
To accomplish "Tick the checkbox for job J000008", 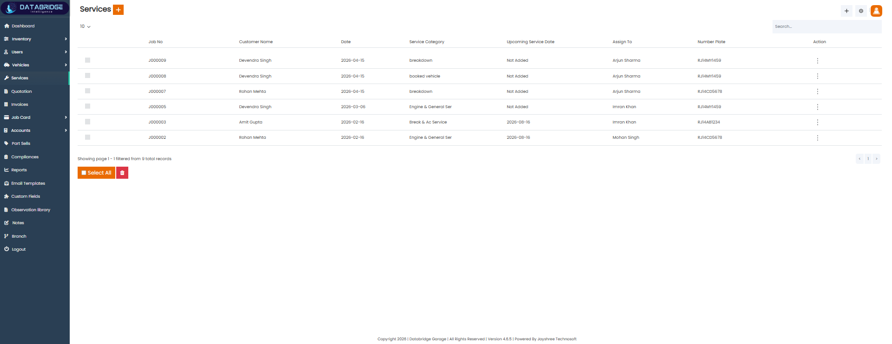I will pos(87,75).
